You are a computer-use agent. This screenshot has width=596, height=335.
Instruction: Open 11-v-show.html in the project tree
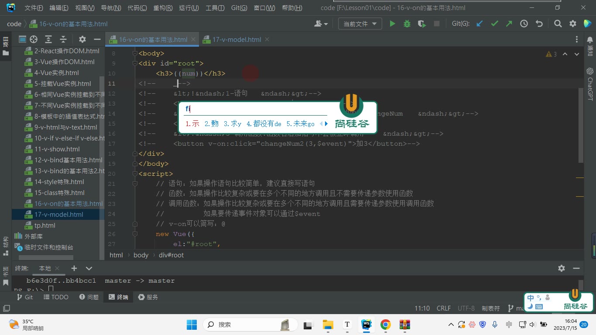pos(57,149)
